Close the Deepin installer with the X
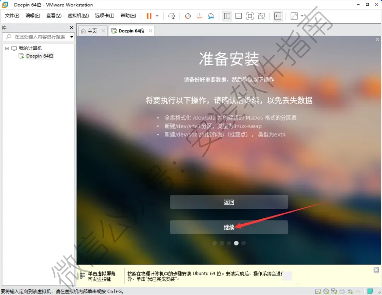Image resolution: width=382 pixels, height=295 pixels. pos(377,39)
